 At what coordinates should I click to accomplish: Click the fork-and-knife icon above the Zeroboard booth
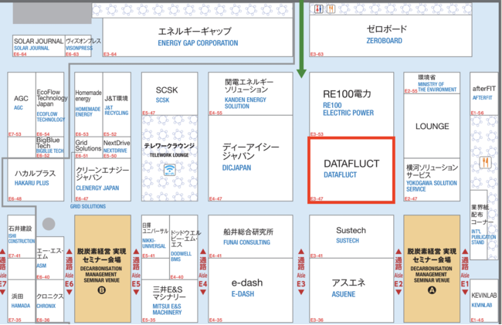[331, 9]
